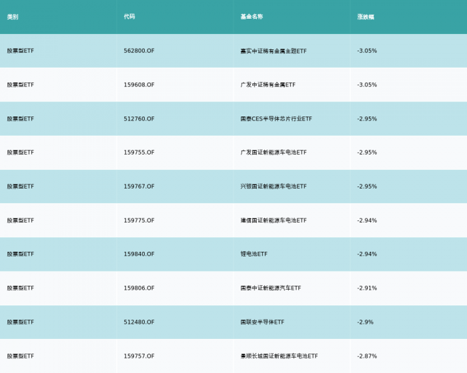Click the 基金名称 column header
Viewport: 467px width, 373px height.
point(252,17)
